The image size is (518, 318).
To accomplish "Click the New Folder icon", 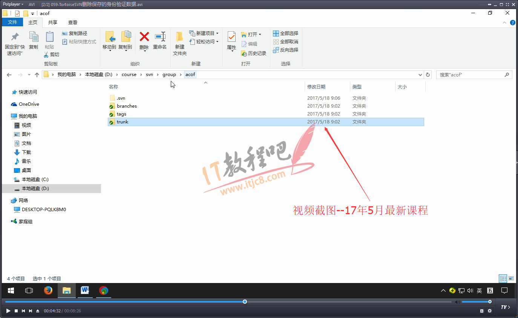I will coord(180,37).
